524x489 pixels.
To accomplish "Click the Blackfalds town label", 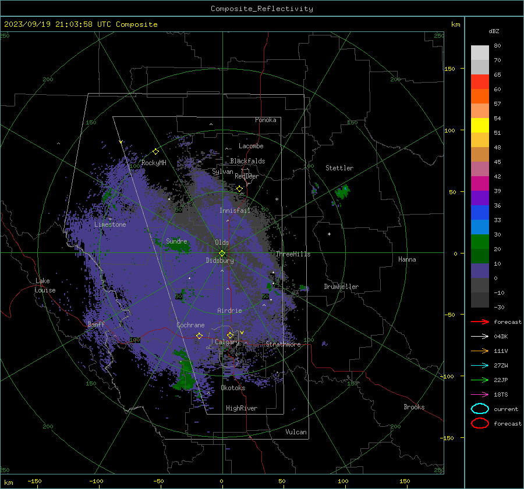I will point(247,161).
